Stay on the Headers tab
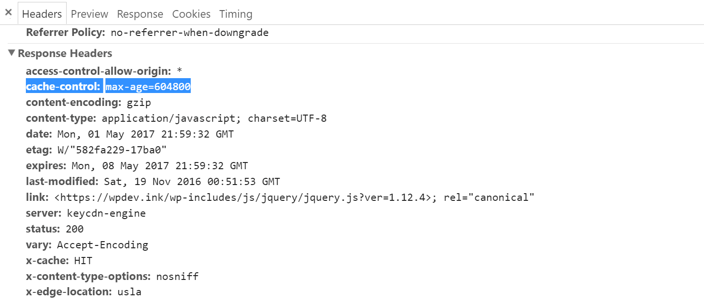Viewport: 704px width, 302px height. tap(42, 14)
